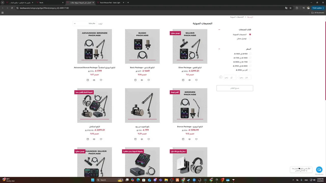Image resolution: width=326 pixels, height=183 pixels.
Task: Open taskbar clock showing 10:06 PM
Action: 320,180
